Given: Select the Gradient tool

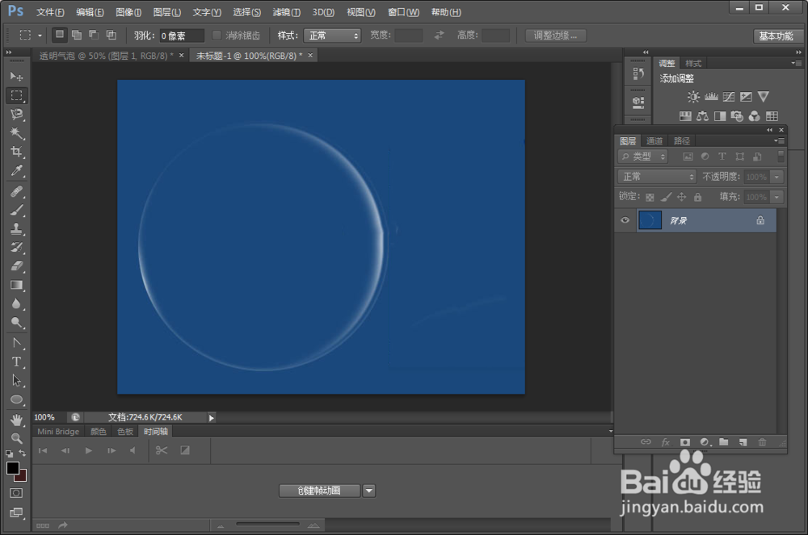Looking at the screenshot, I should [16, 285].
